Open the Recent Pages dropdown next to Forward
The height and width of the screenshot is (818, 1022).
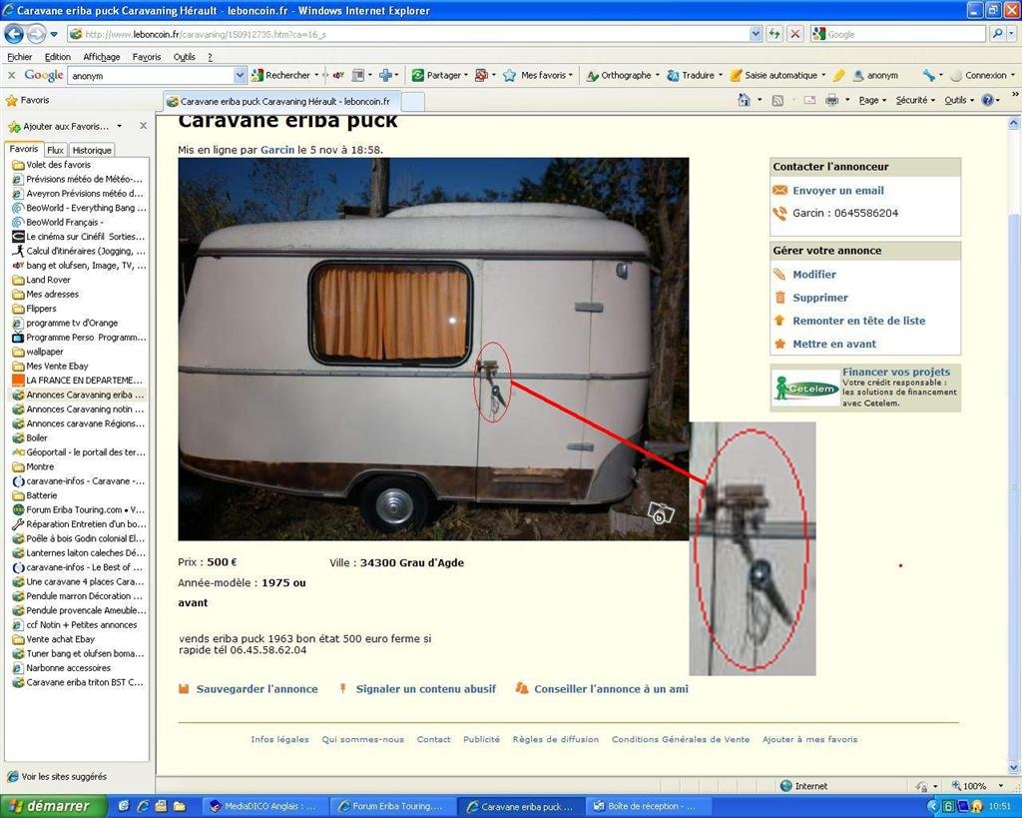pyautogui.click(x=54, y=34)
